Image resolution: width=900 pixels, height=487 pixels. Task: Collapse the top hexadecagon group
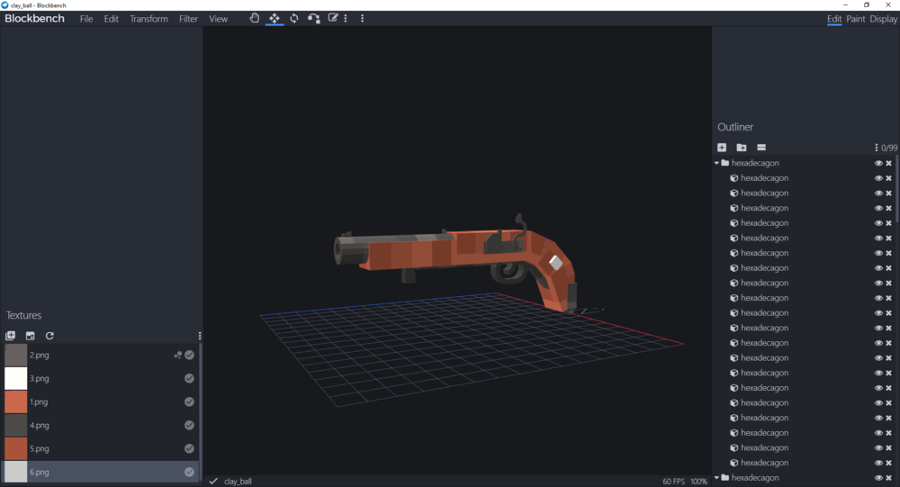tap(717, 164)
